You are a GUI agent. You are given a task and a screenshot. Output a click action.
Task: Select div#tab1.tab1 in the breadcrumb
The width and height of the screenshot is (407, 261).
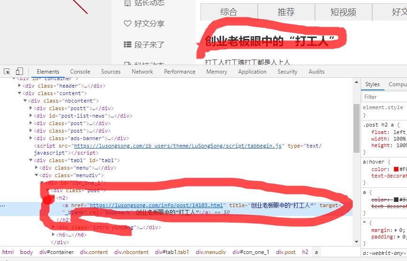(x=172, y=252)
